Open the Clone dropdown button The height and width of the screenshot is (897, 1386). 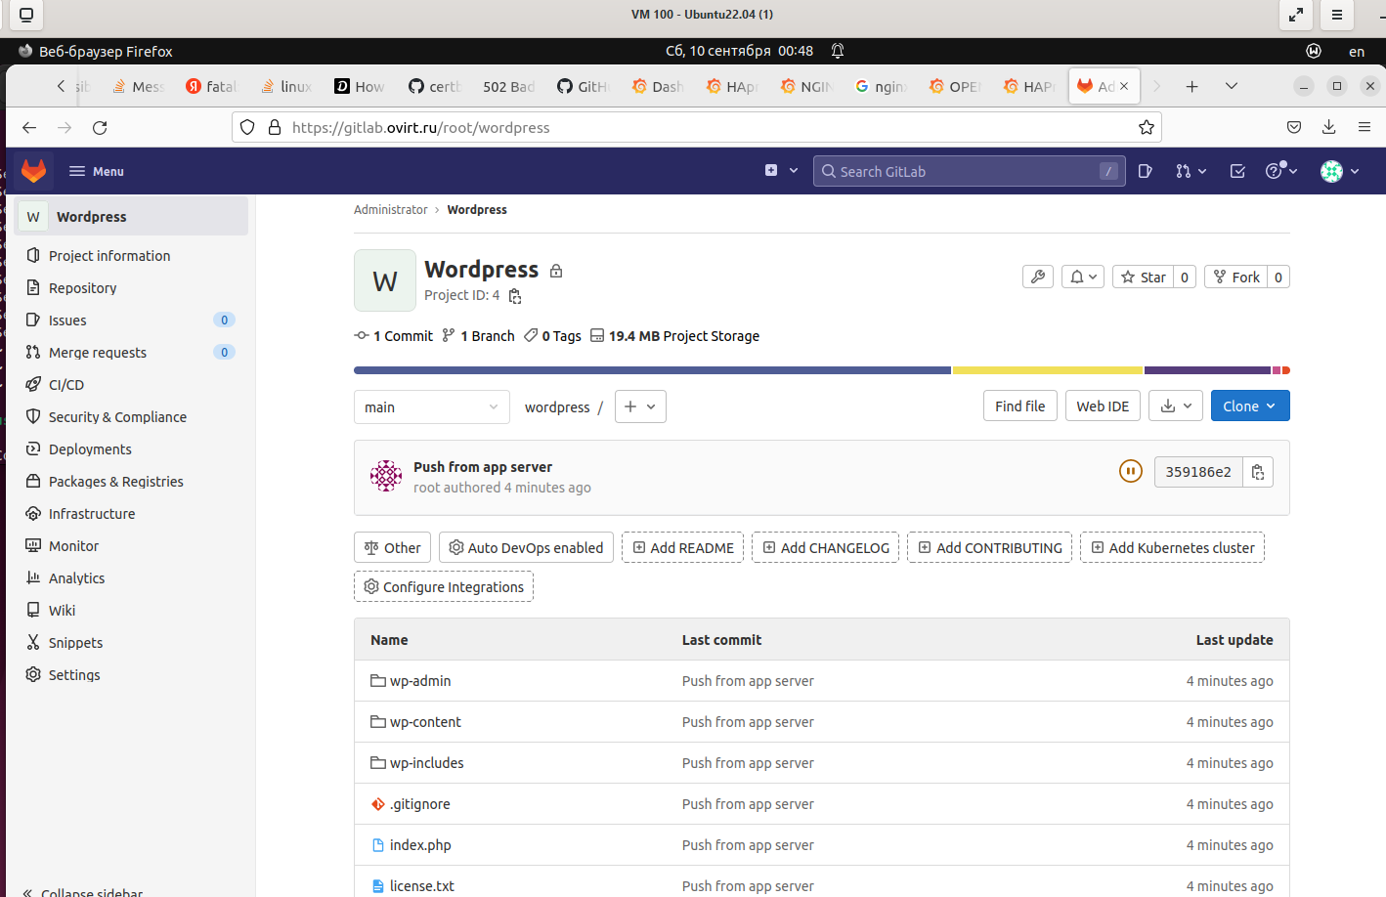click(1250, 406)
